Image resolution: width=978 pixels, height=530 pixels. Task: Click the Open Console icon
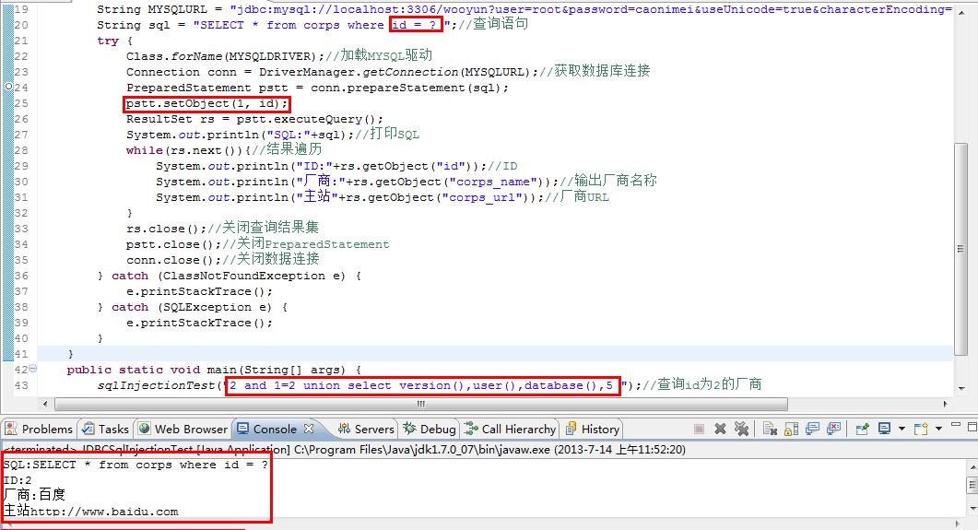coord(921,429)
